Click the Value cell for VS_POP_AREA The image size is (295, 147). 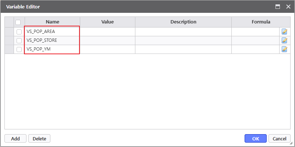click(107, 32)
